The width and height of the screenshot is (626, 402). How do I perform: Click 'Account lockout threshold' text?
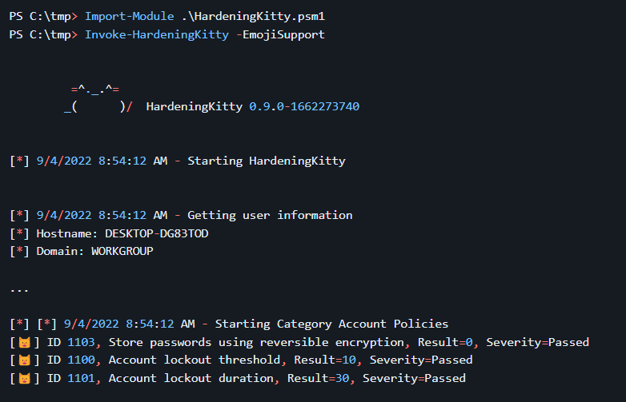(x=195, y=360)
